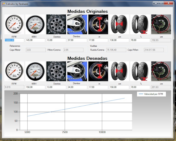Click the KPH speedometer image in Medidas Originales
This screenshot has width=176, height=141.
pyautogui.click(x=35, y=24)
